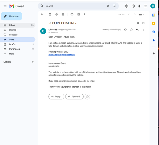The width and height of the screenshot is (159, 145).
Task: Open Google Tasks in the side panel
Action: point(154,32)
